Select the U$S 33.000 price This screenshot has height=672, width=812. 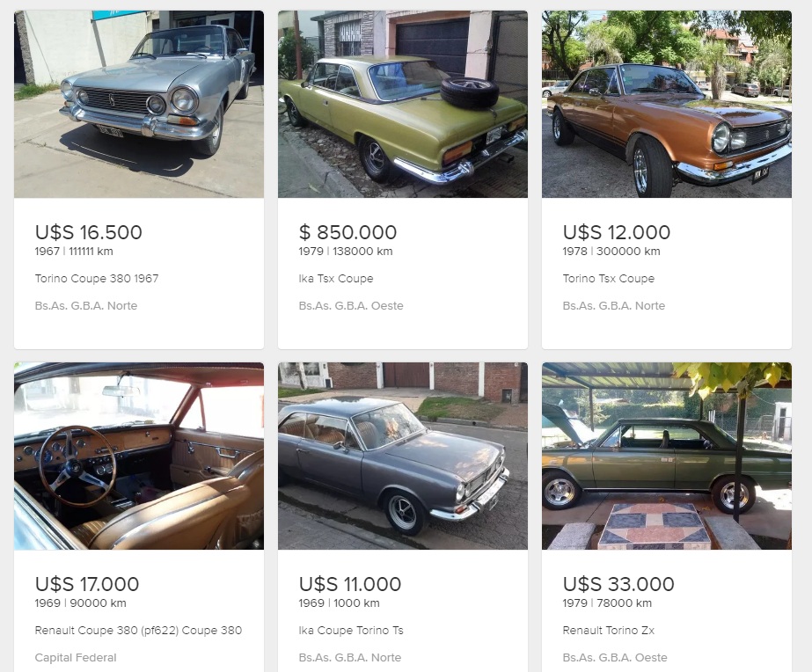tap(618, 584)
